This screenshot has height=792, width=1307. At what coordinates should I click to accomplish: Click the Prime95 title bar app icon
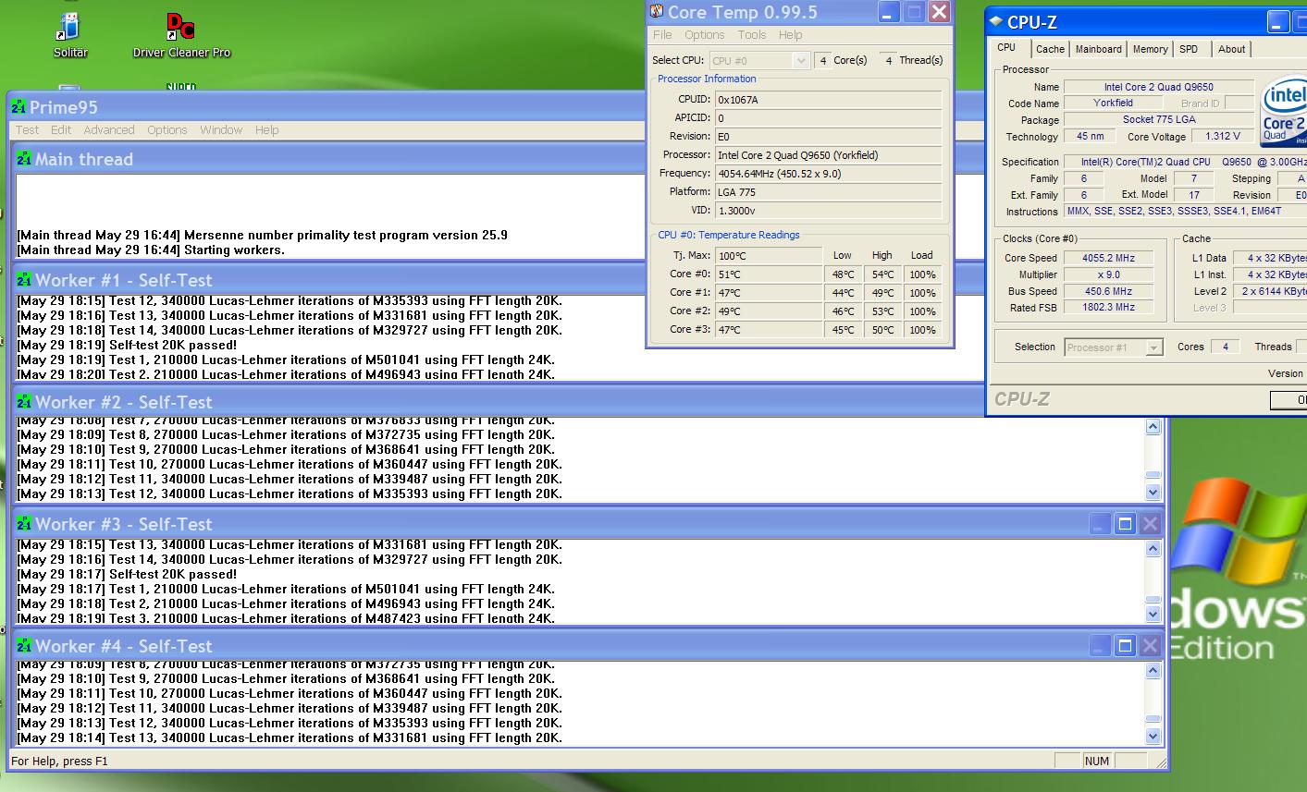pos(19,107)
